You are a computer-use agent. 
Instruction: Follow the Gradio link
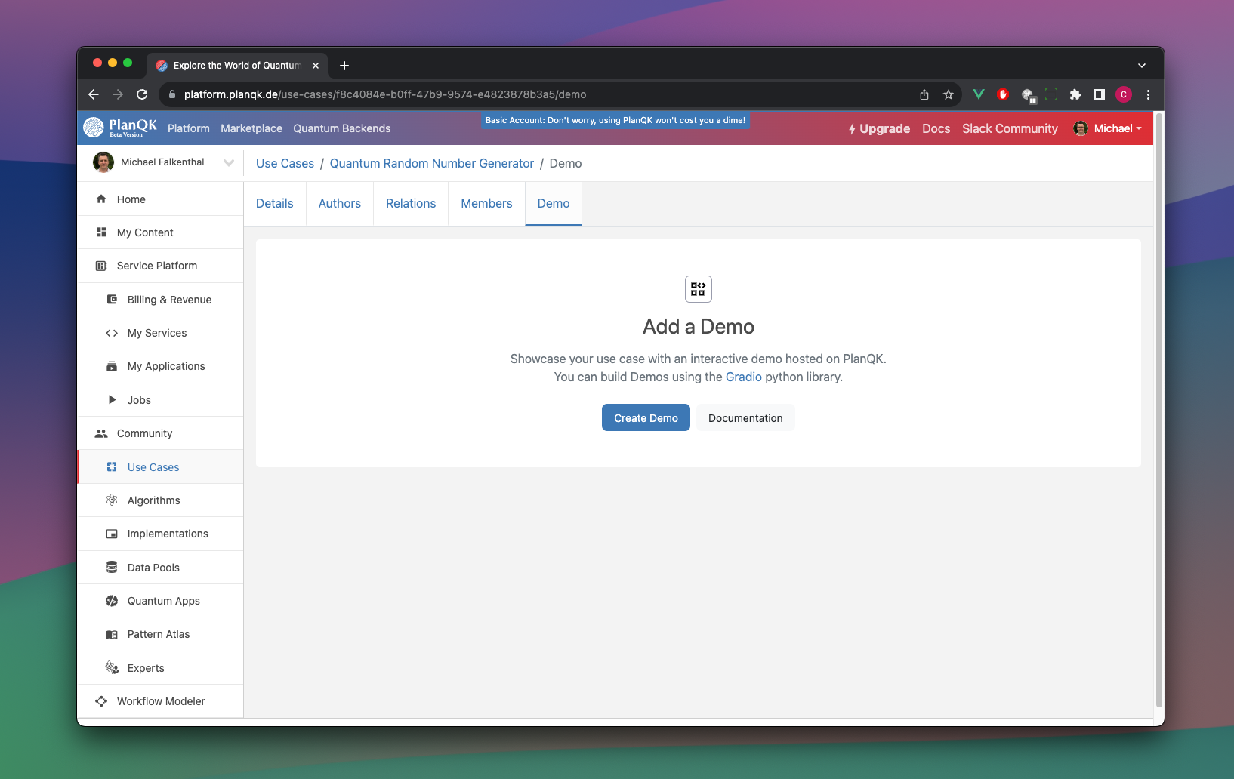pyautogui.click(x=743, y=377)
